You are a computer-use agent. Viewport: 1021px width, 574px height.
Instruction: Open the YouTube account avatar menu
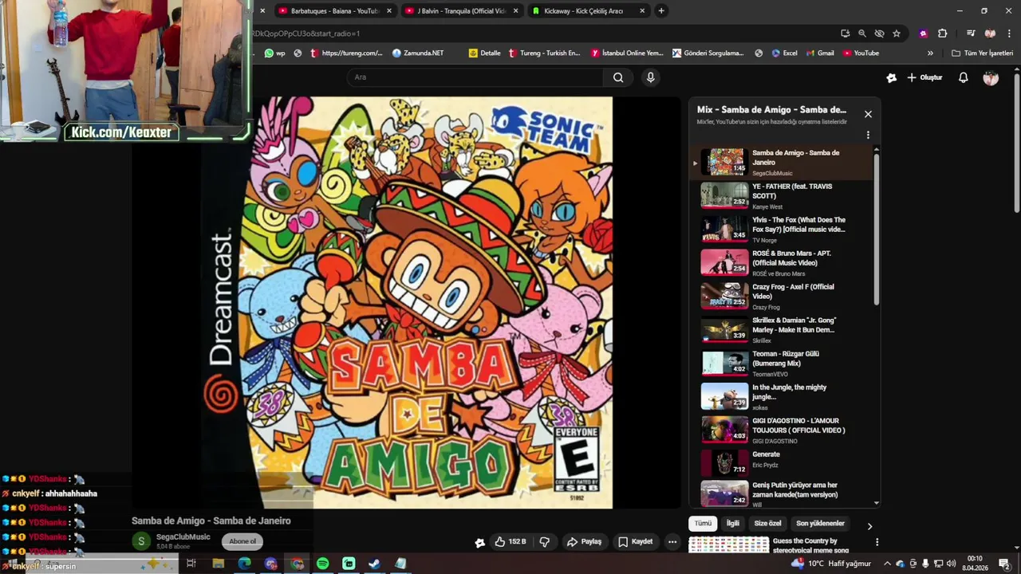pos(991,77)
